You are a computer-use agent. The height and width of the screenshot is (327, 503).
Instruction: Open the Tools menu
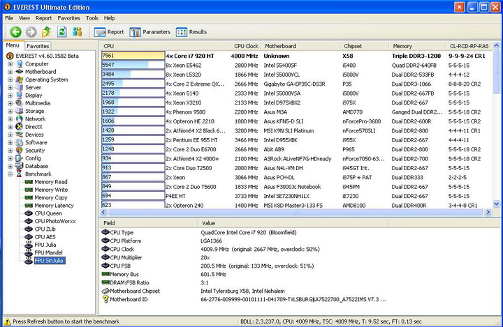(x=92, y=18)
